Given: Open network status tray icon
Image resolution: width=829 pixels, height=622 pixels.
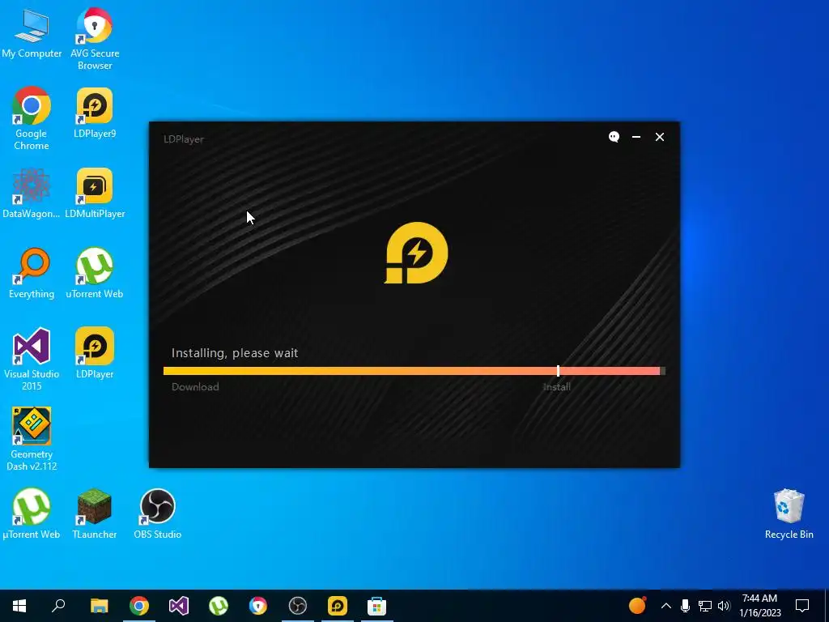Looking at the screenshot, I should point(705,606).
